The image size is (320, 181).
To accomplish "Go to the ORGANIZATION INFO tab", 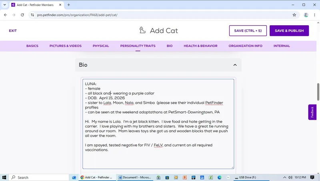I will click(x=245, y=46).
